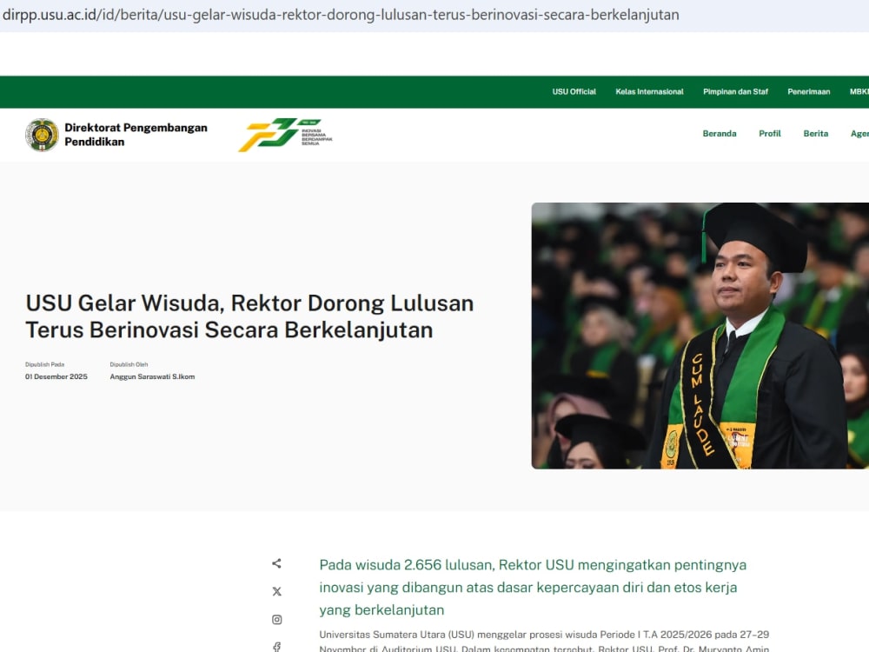
Task: Click author name Anggun Saraswati S.Ikom
Action: (152, 376)
